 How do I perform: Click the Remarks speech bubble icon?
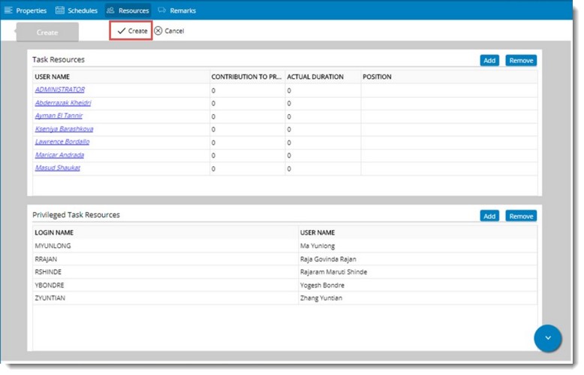162,11
